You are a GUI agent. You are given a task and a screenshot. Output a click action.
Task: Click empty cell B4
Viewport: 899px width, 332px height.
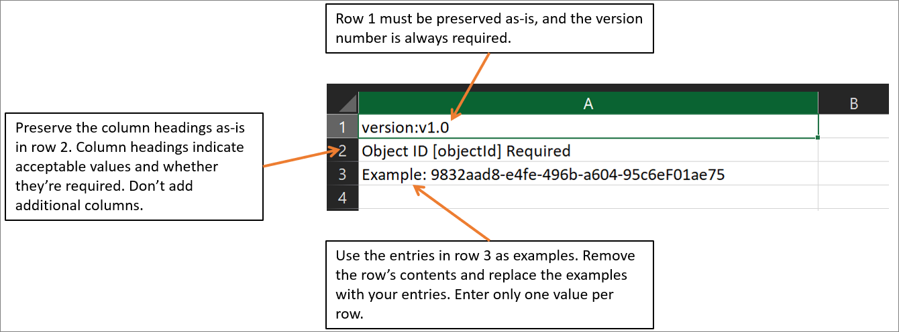tap(853, 198)
